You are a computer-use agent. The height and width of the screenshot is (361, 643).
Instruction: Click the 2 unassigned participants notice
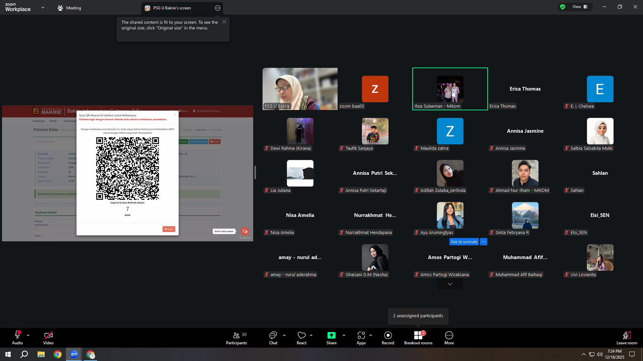[x=418, y=316]
